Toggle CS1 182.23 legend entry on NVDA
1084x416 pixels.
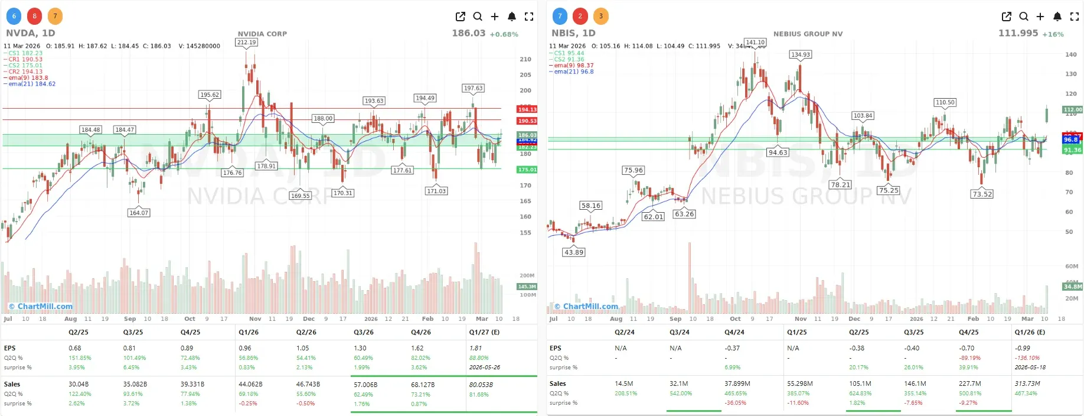point(23,53)
